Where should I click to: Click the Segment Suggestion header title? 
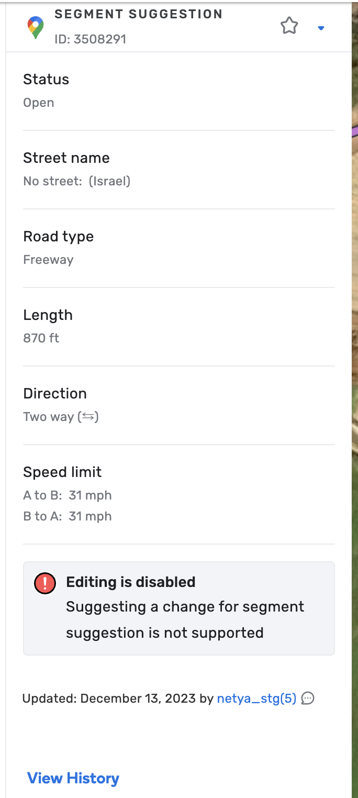[x=138, y=14]
